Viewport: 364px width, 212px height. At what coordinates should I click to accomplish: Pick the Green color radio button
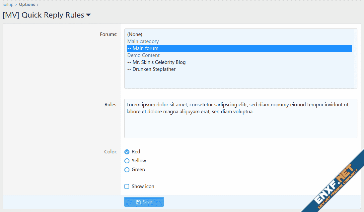(x=127, y=170)
